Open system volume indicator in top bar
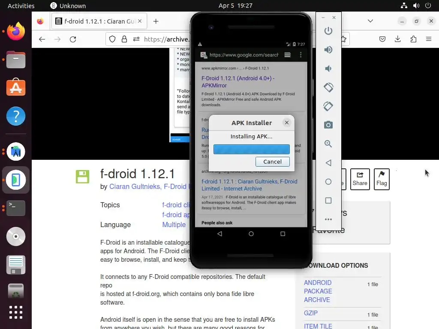 pos(416,6)
